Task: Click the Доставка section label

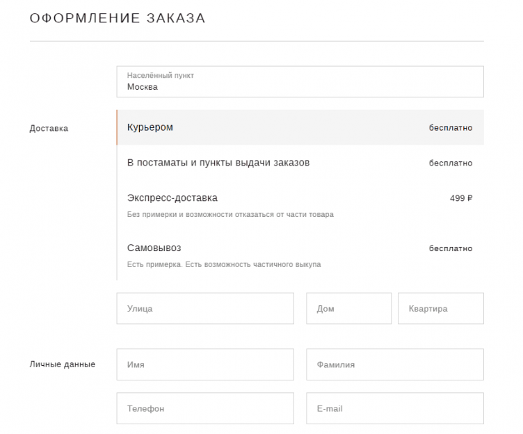Action: click(x=49, y=129)
